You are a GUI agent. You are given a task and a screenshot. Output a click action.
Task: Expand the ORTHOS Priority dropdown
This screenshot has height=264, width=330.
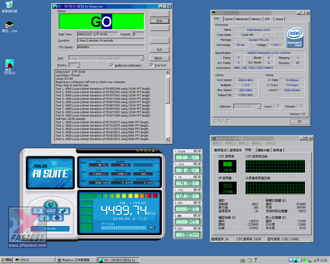click(x=78, y=65)
